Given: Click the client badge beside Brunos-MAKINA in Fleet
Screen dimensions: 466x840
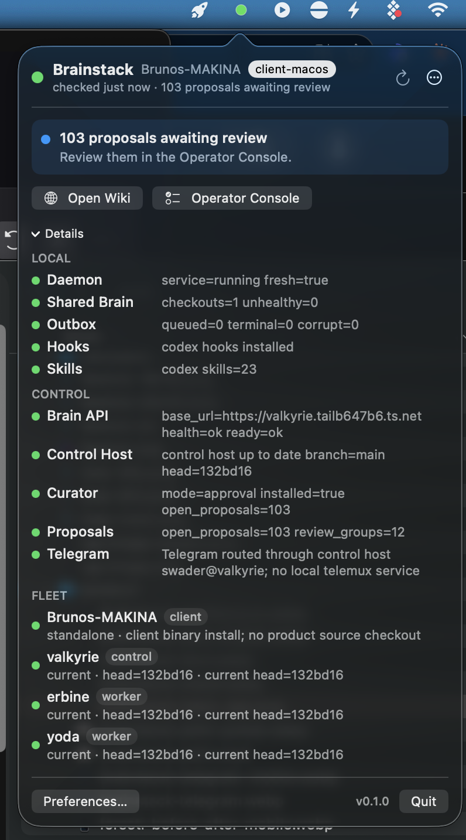Looking at the screenshot, I should point(186,617).
